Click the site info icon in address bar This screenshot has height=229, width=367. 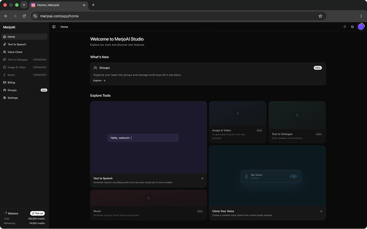35,16
